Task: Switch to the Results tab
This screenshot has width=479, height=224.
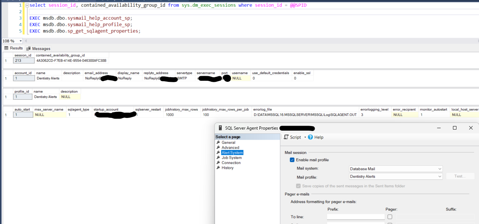Action: tap(13, 48)
